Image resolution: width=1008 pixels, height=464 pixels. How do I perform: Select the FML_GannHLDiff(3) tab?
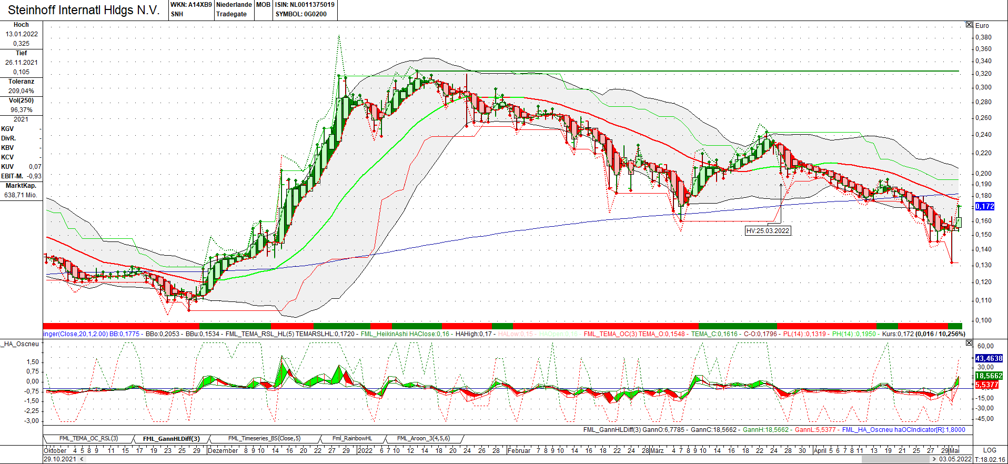pos(171,438)
